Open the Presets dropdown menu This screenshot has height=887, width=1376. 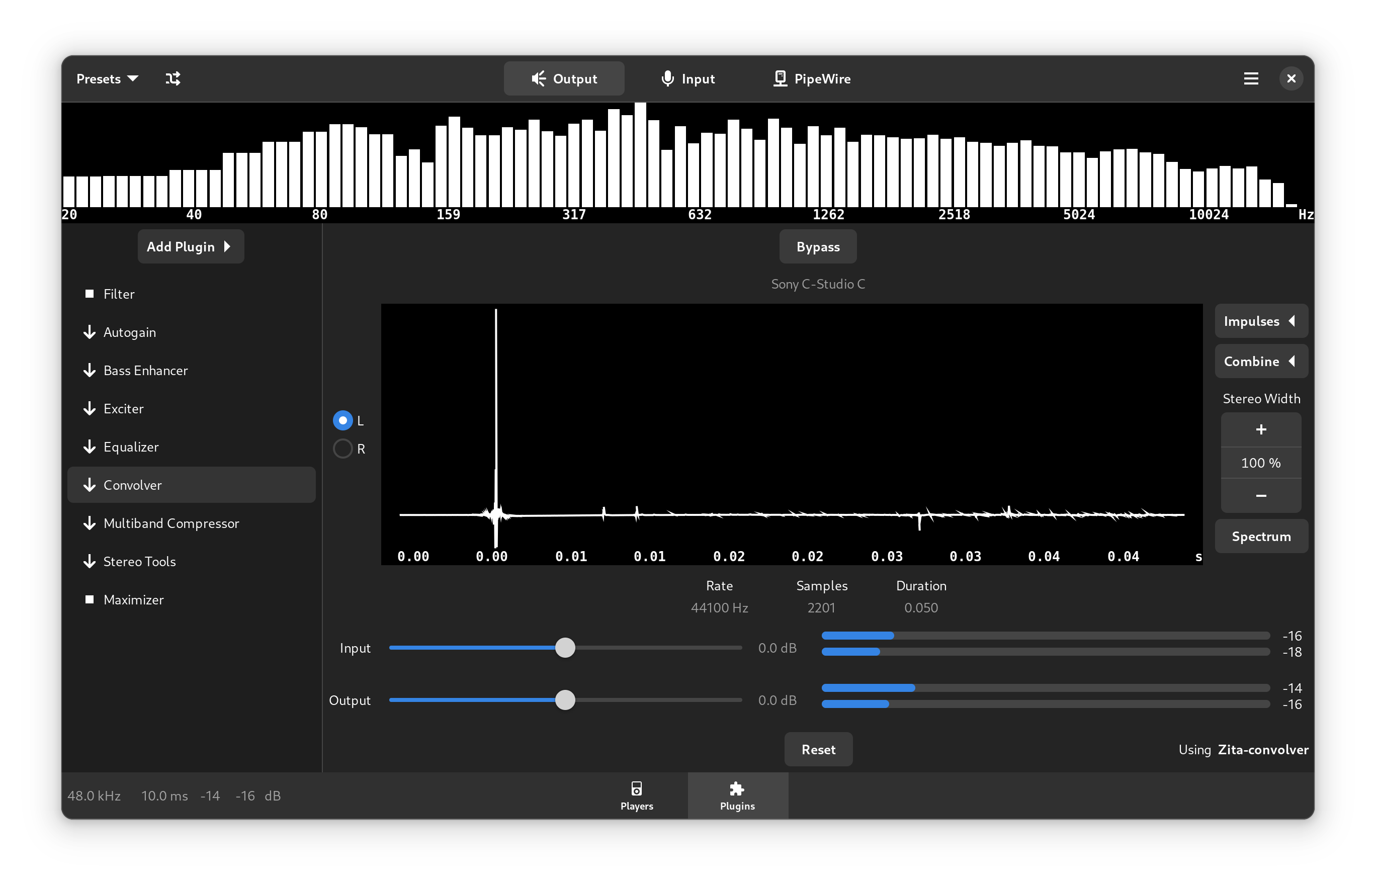point(107,78)
